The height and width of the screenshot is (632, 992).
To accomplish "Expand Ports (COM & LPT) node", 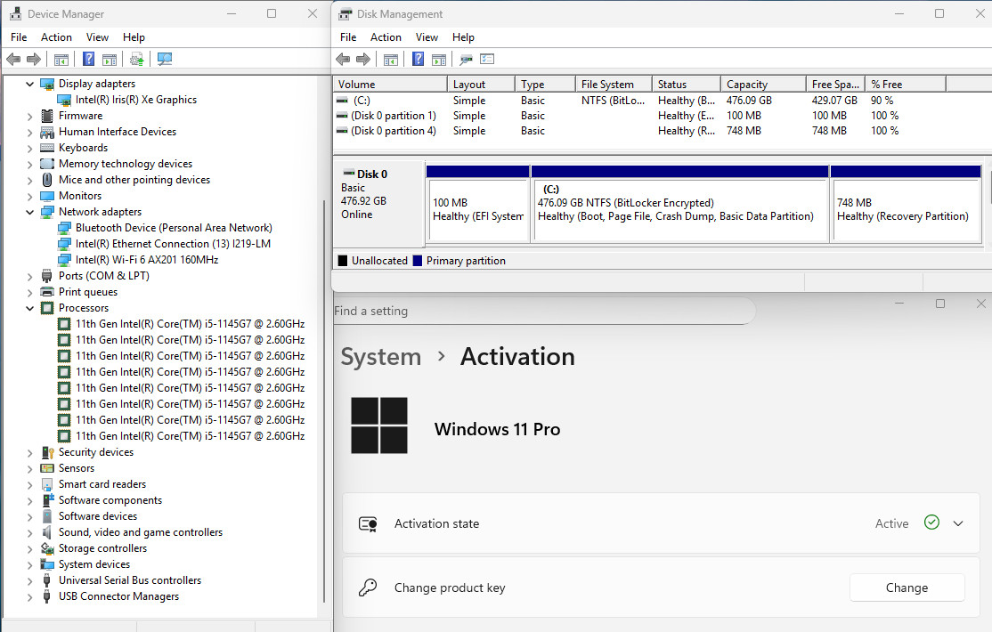I will (29, 276).
